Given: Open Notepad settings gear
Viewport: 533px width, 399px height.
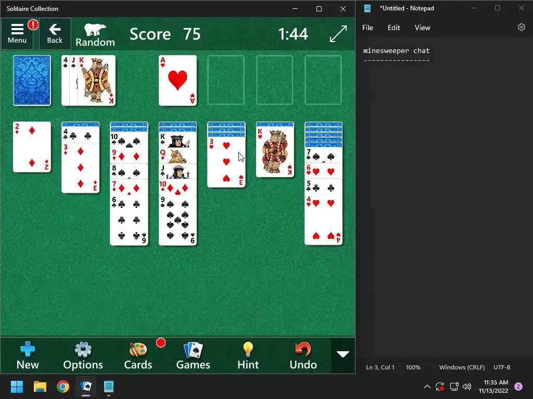Looking at the screenshot, I should tap(522, 27).
